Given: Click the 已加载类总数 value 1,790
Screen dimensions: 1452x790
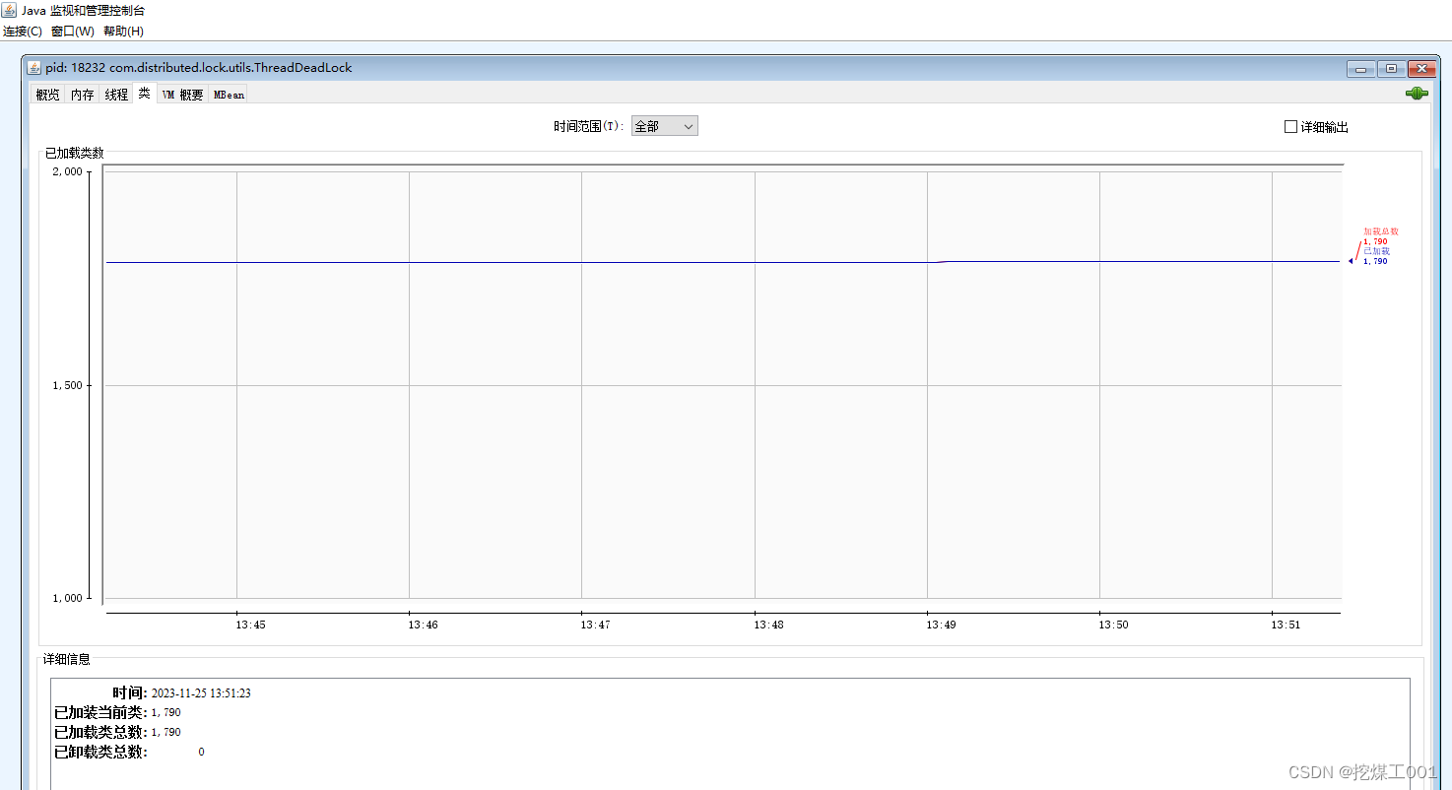Looking at the screenshot, I should coord(165,732).
